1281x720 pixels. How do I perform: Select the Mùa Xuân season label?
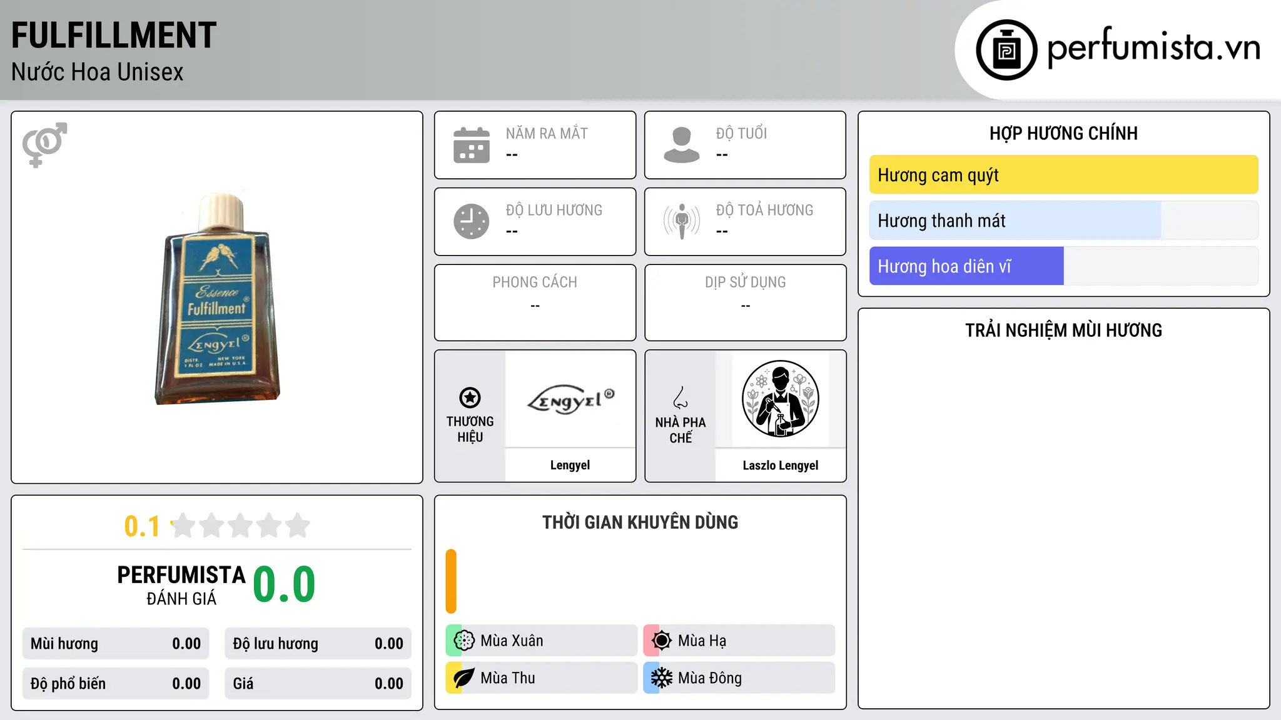pos(512,641)
